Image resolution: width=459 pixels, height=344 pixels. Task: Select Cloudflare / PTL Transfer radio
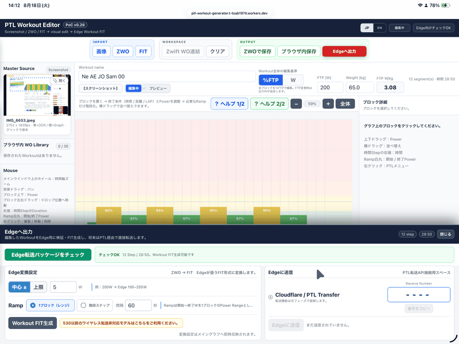tap(270, 297)
